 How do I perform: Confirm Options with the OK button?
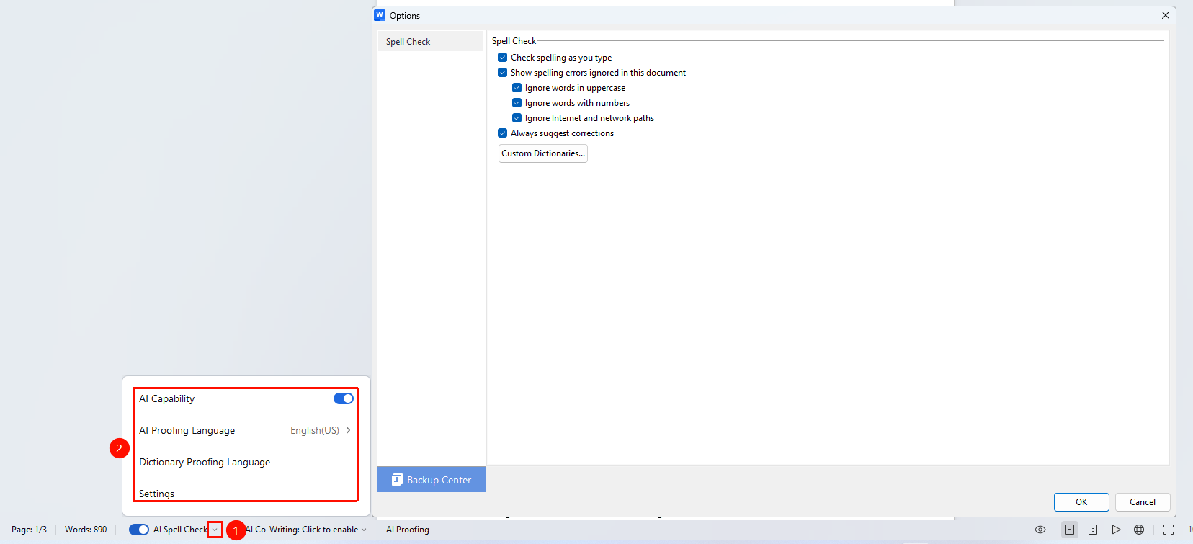tap(1081, 502)
